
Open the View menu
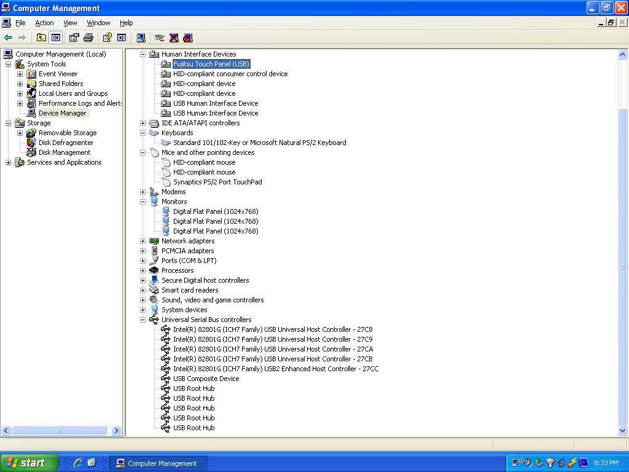point(70,23)
